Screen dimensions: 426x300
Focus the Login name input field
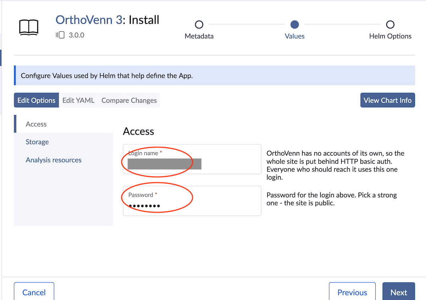pyautogui.click(x=192, y=159)
